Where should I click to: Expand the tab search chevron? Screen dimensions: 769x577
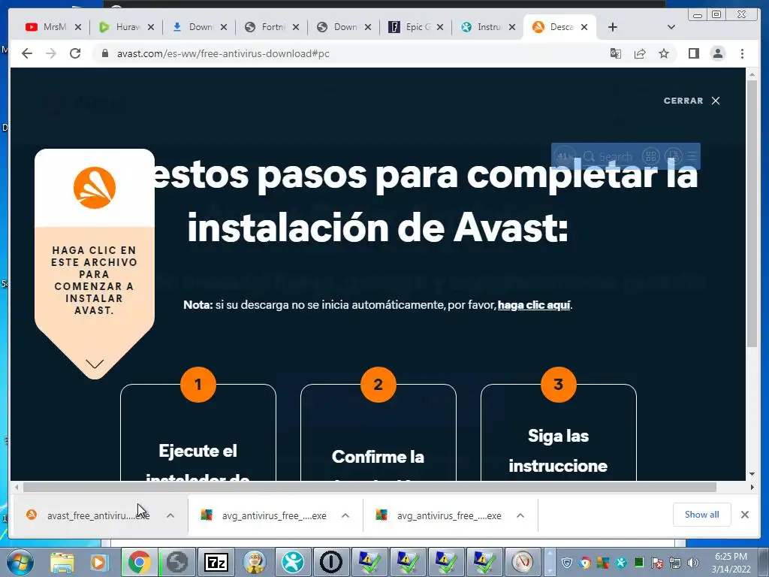pos(671,27)
